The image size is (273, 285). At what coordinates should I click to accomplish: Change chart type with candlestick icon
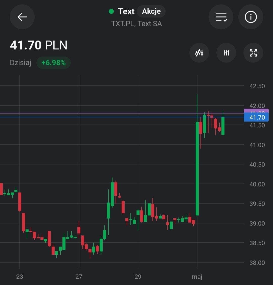(199, 53)
